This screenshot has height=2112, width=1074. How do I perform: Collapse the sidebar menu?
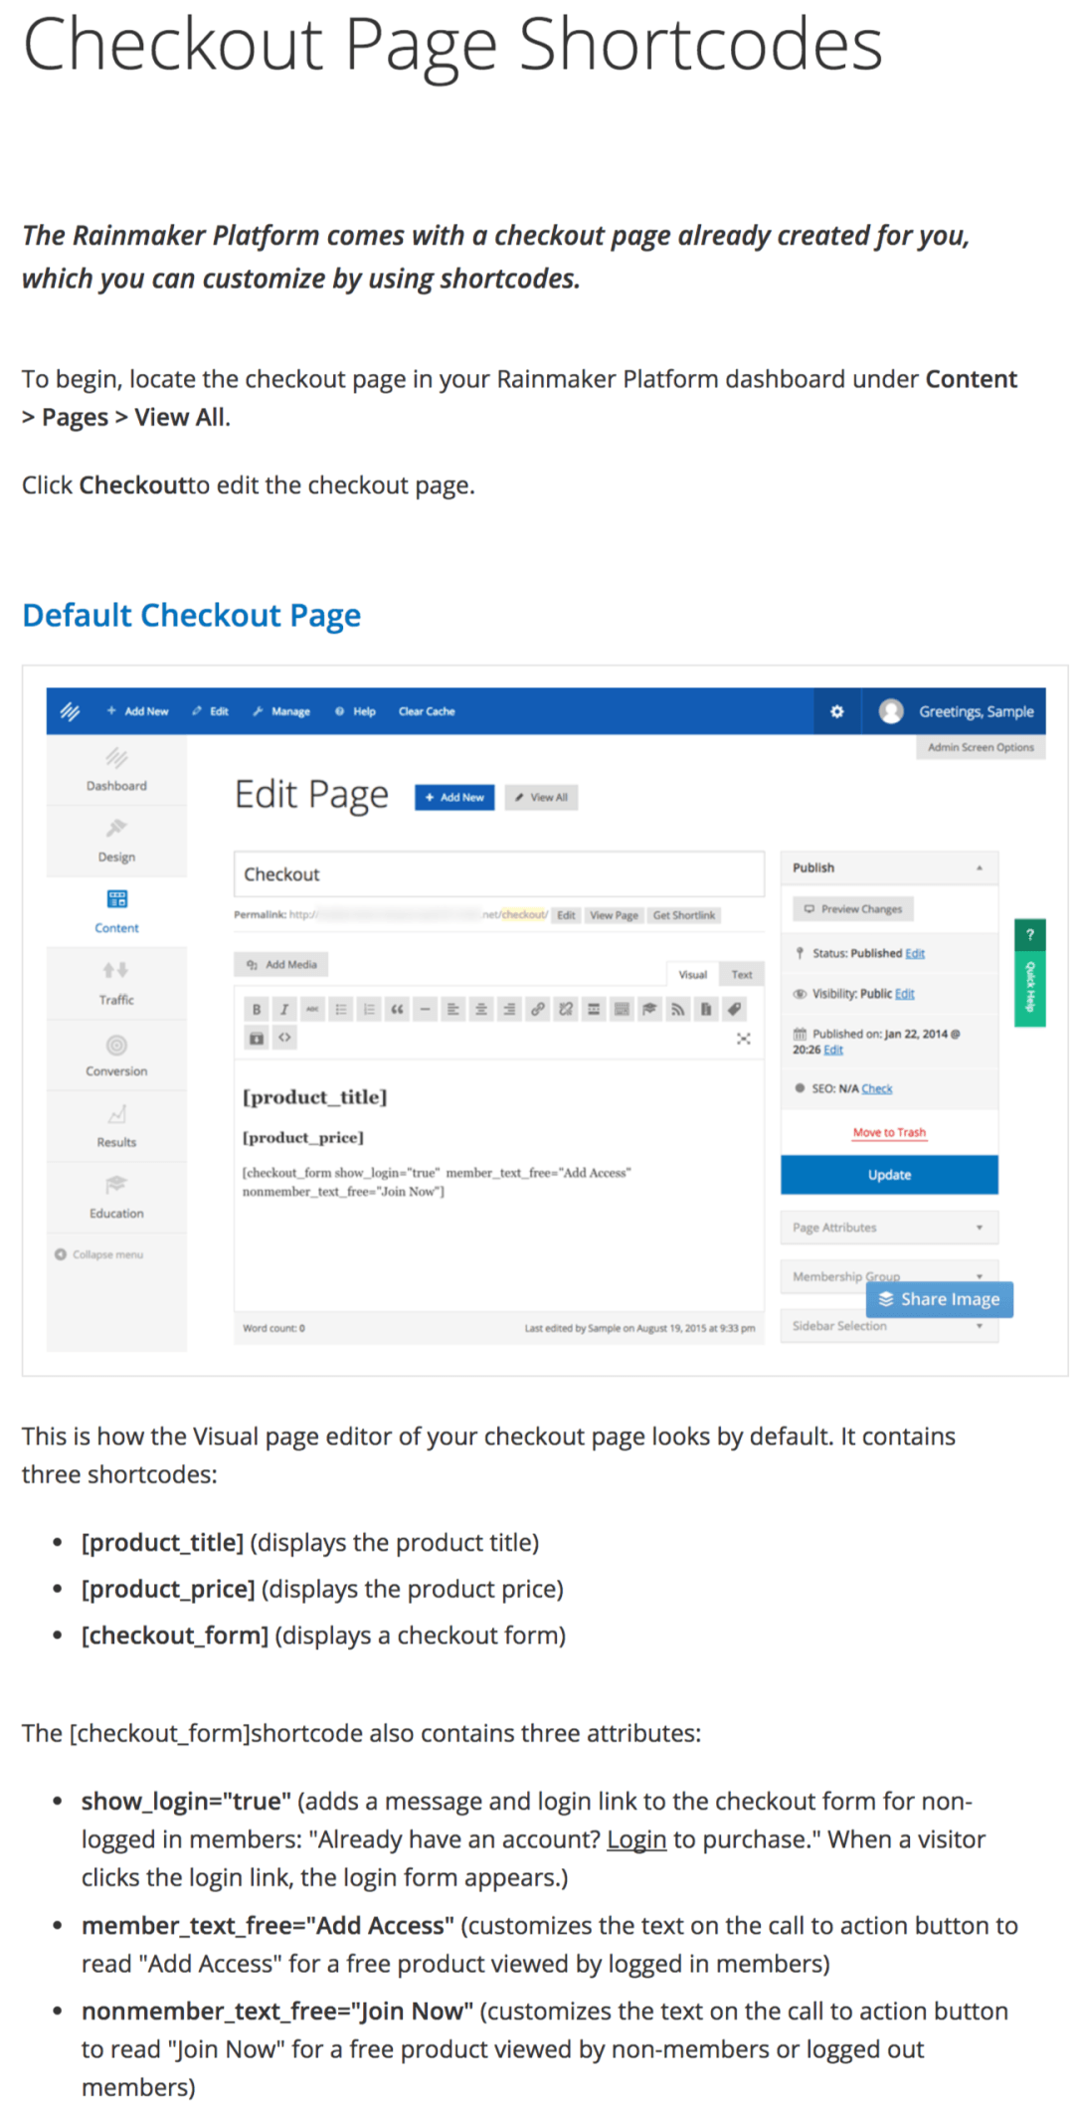(x=99, y=1254)
